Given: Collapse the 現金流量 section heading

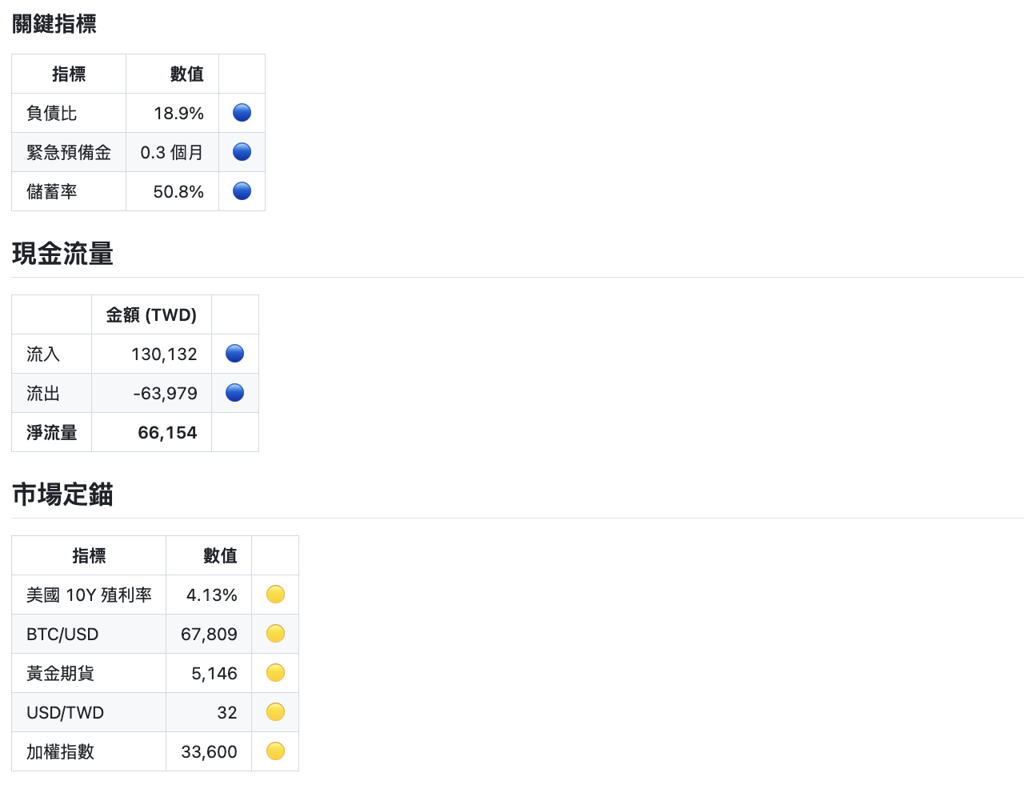Looking at the screenshot, I should [x=62, y=254].
